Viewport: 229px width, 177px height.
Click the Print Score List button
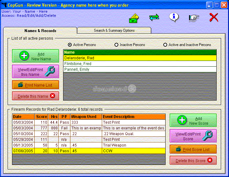point(193,149)
